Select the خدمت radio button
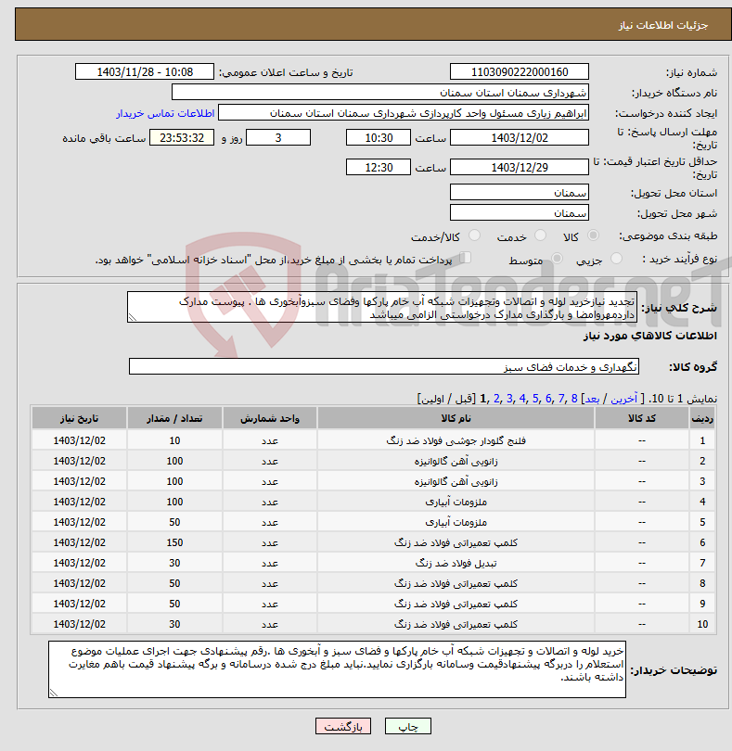The height and width of the screenshot is (751, 732). pyautogui.click(x=540, y=235)
